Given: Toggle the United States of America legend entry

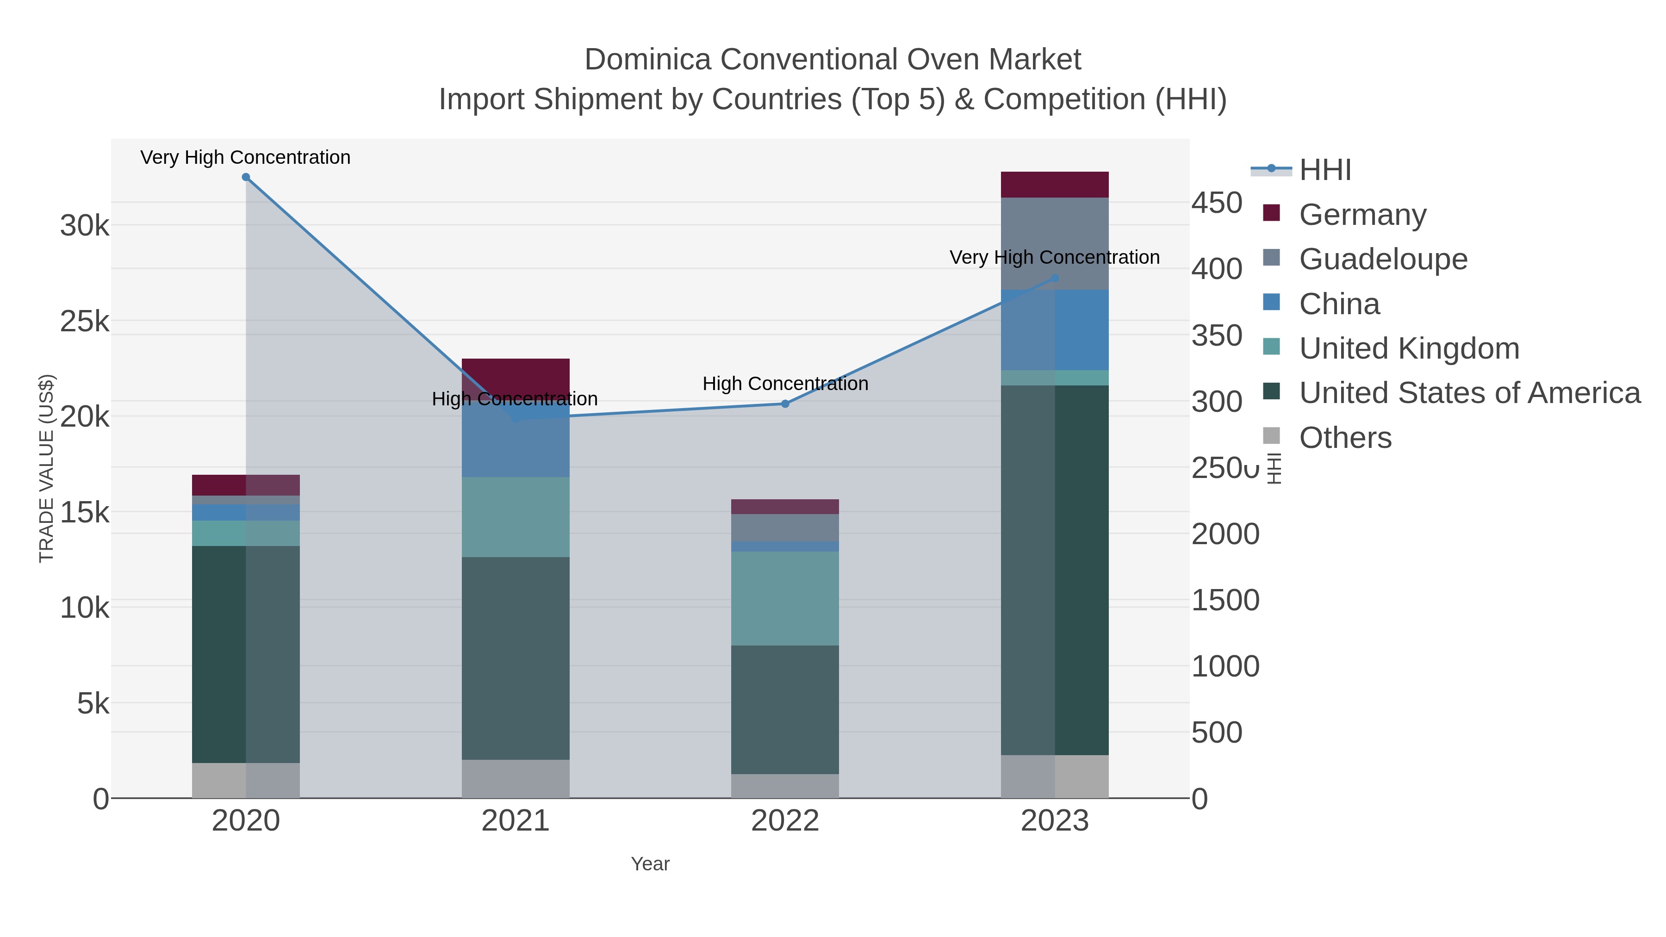Looking at the screenshot, I should click(x=1452, y=392).
